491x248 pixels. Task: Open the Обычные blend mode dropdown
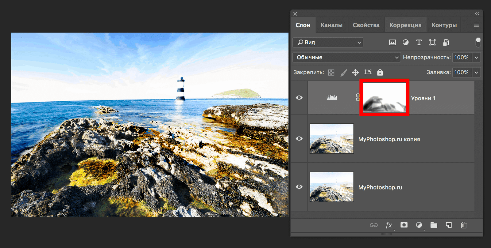click(346, 57)
